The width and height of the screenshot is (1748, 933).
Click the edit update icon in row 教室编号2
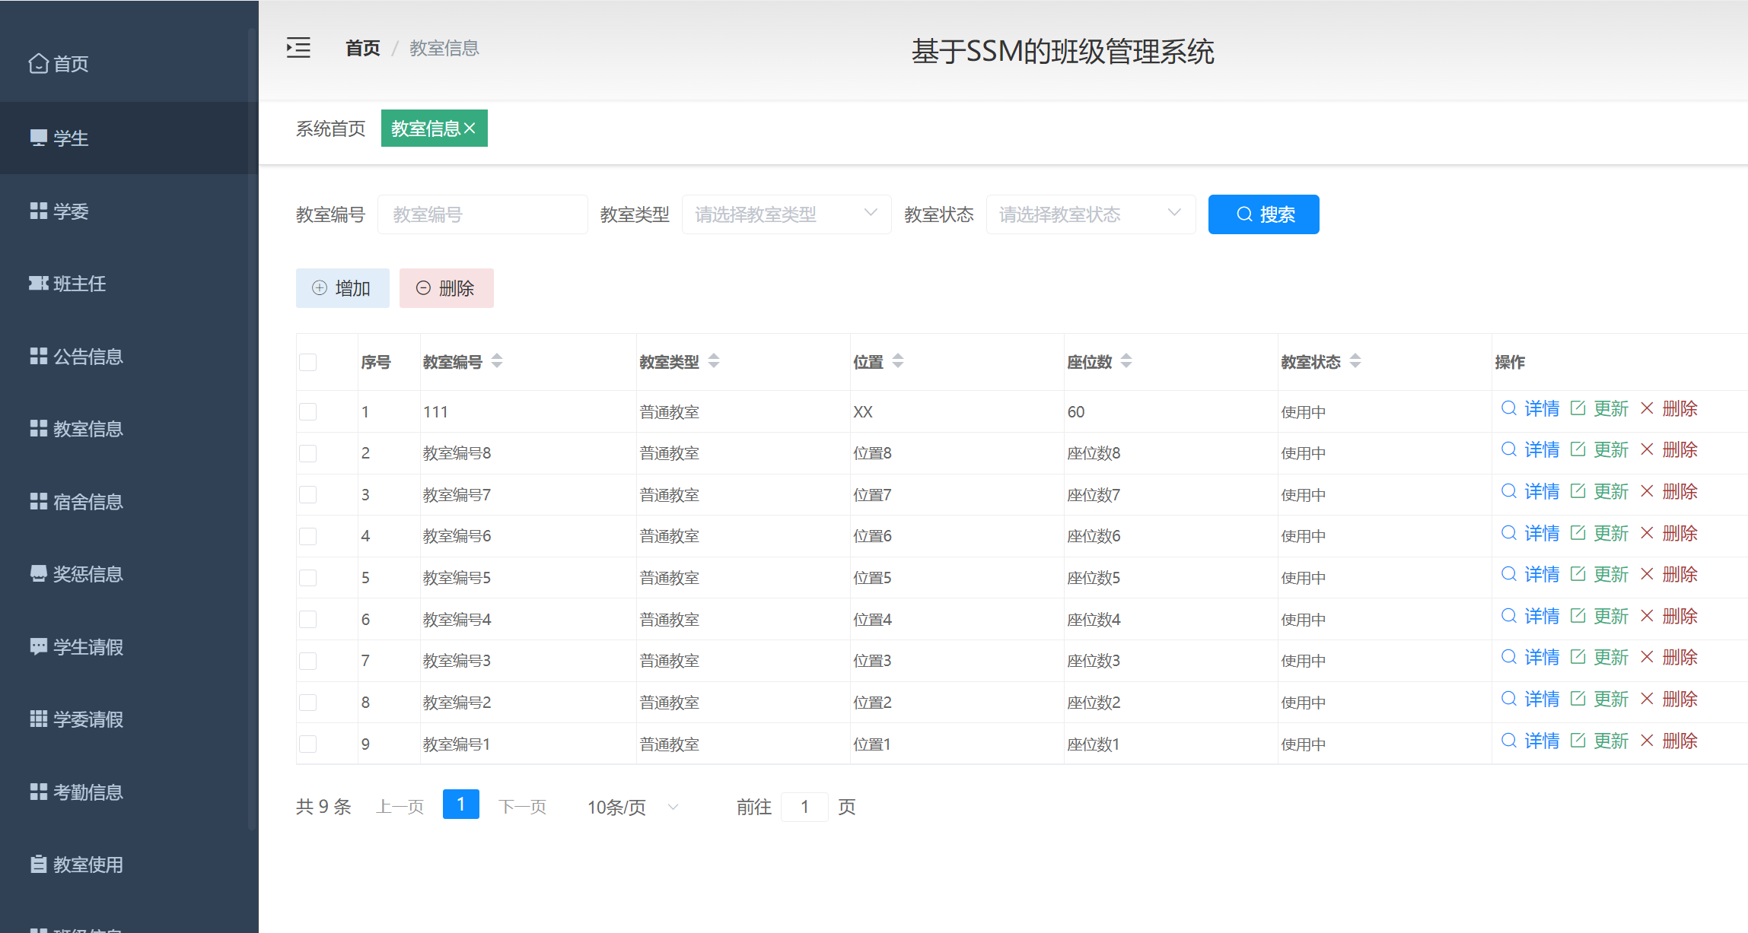[x=1578, y=699]
